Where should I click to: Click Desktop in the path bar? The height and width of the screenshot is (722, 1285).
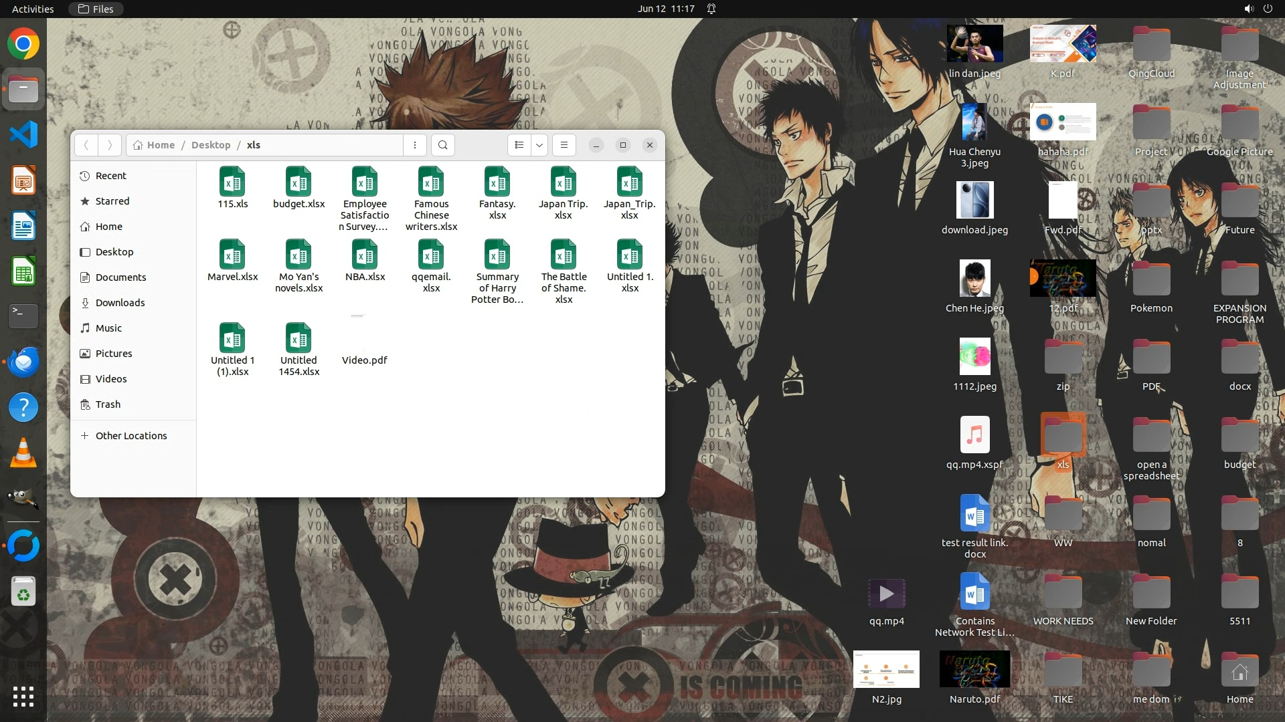(x=210, y=145)
